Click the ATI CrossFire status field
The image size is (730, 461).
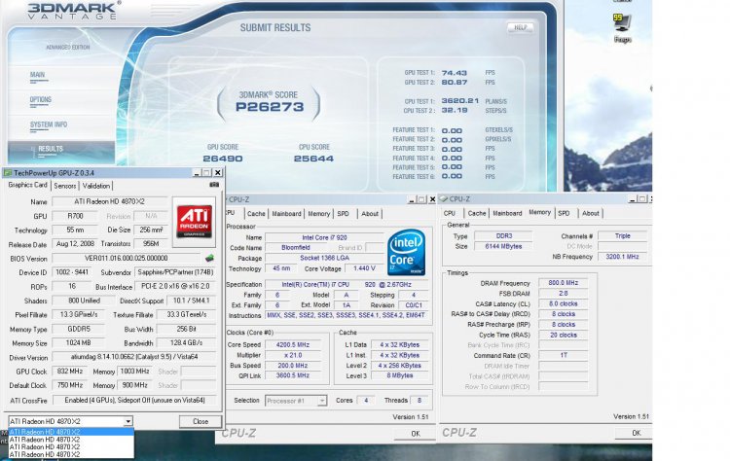134,400
